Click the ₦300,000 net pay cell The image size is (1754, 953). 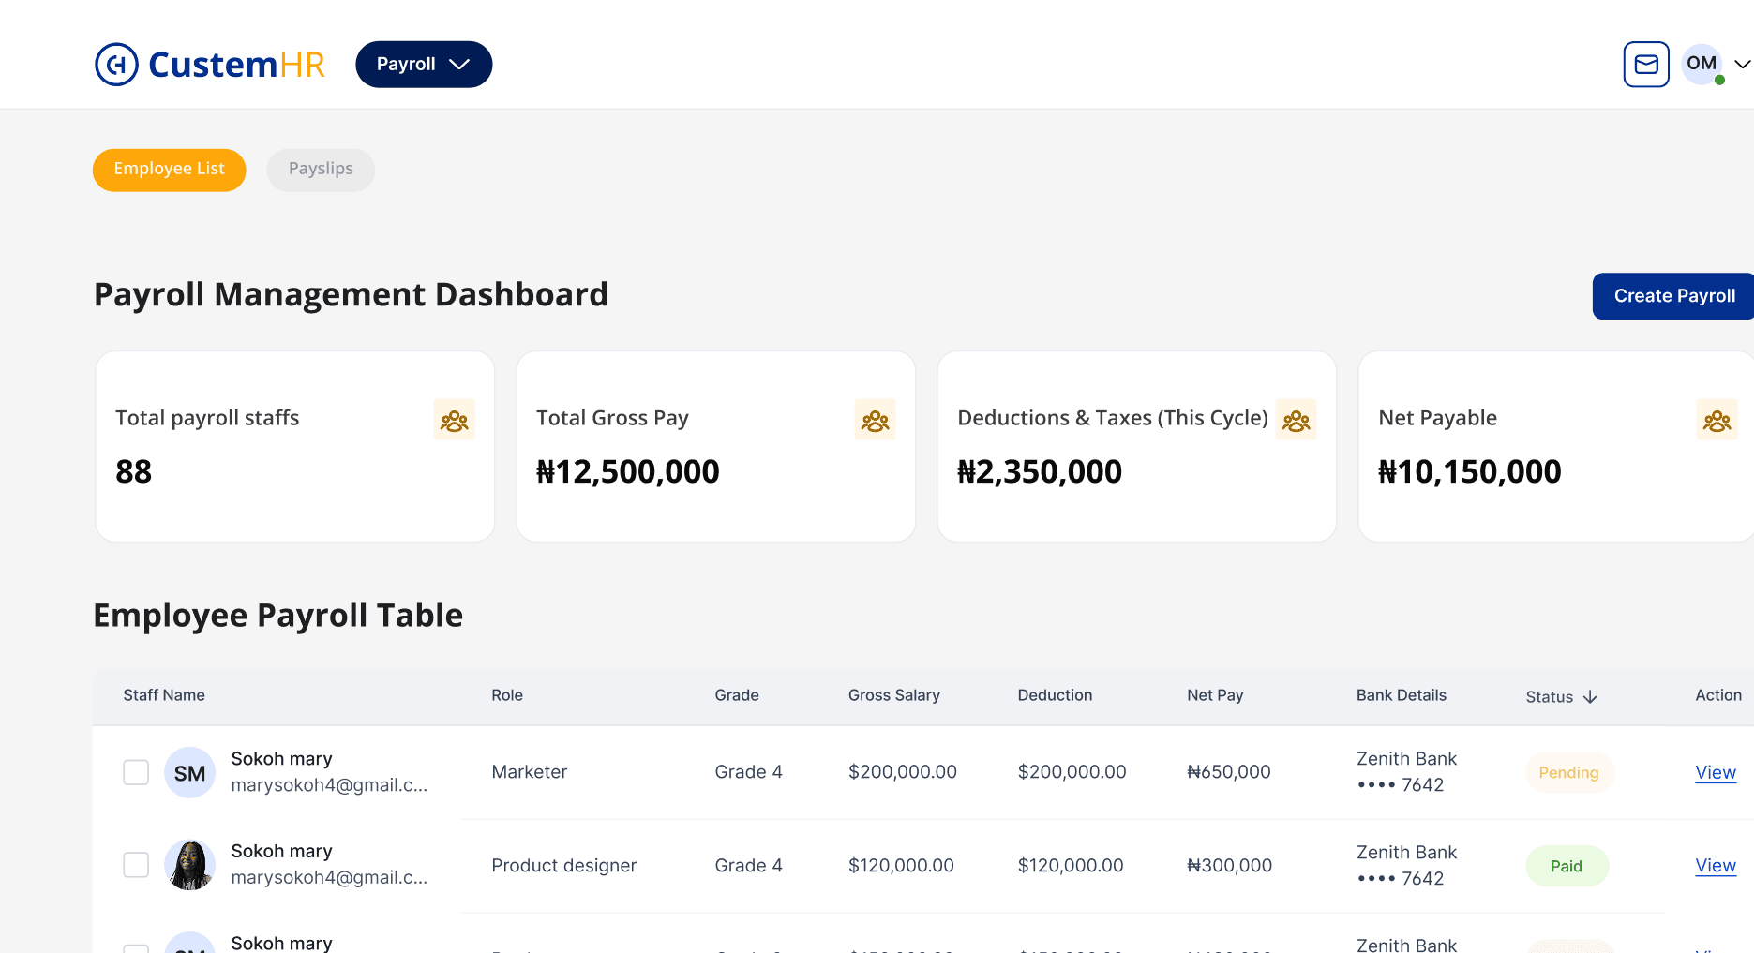point(1230,866)
